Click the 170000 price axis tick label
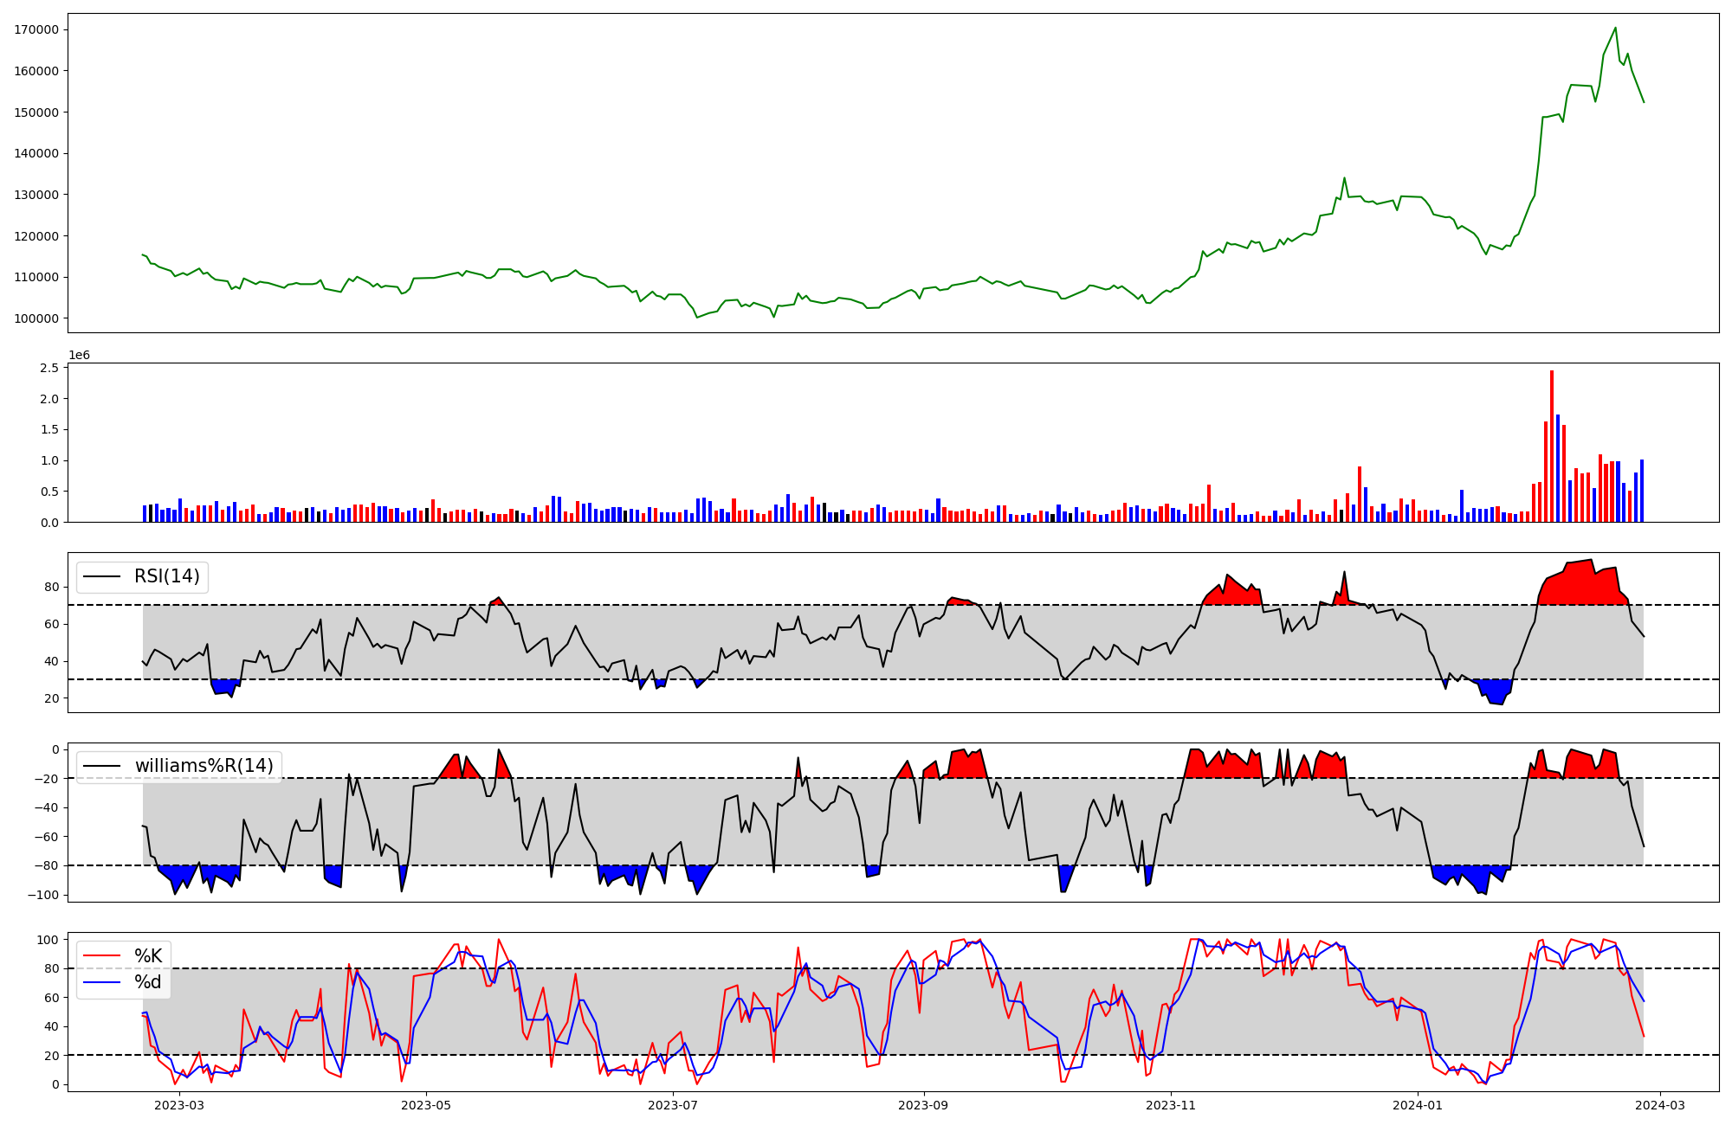Viewport: 1732px width, 1125px height. click(36, 29)
